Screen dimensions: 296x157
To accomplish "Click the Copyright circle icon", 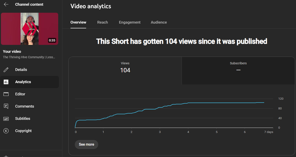I will pyautogui.click(x=6, y=131).
